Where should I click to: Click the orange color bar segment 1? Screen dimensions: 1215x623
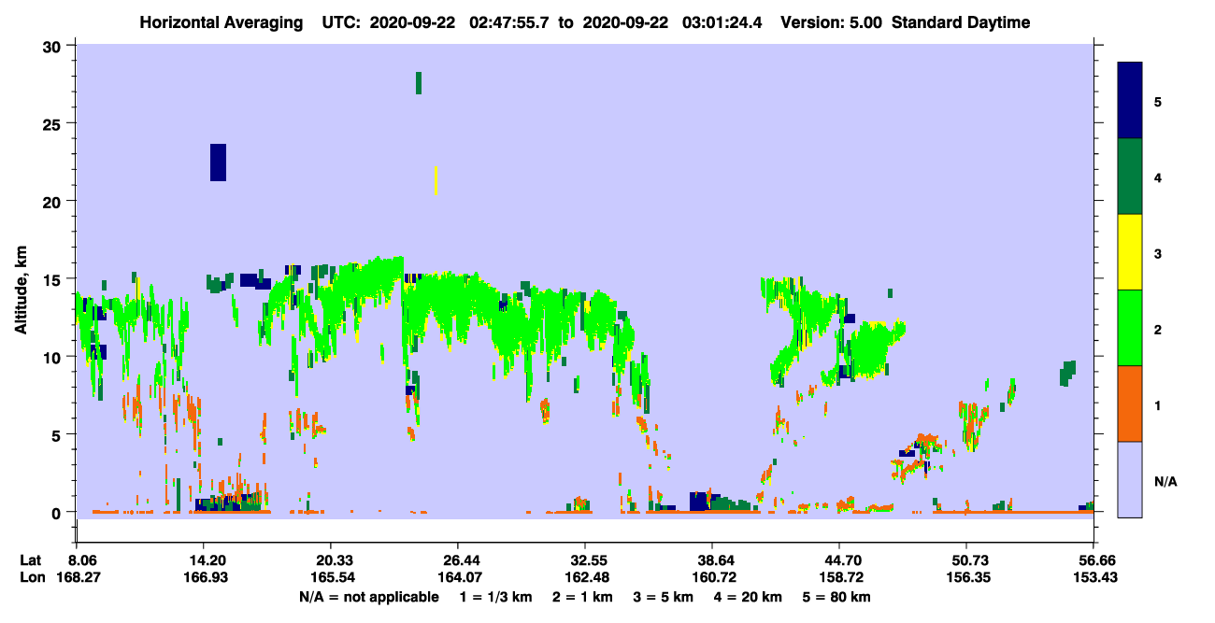click(1131, 404)
